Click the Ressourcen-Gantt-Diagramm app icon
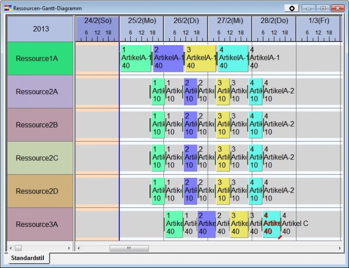Screen dimensions: 349x268 8,8
